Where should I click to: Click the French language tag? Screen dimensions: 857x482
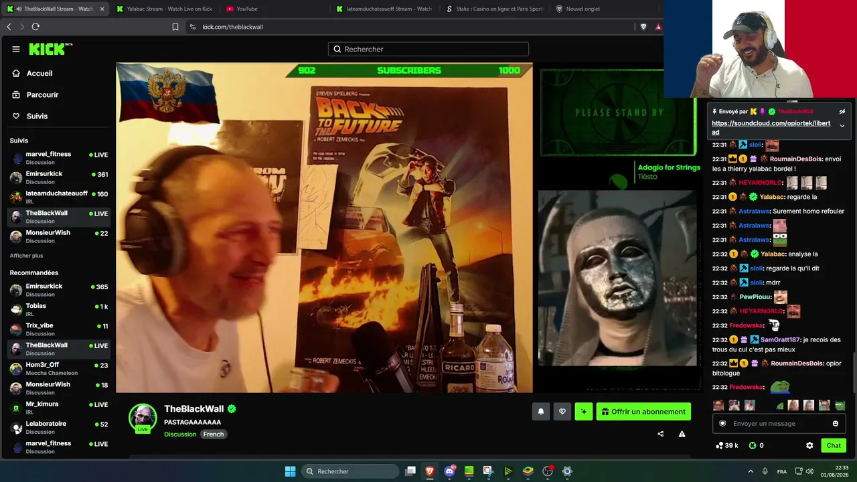pyautogui.click(x=214, y=434)
